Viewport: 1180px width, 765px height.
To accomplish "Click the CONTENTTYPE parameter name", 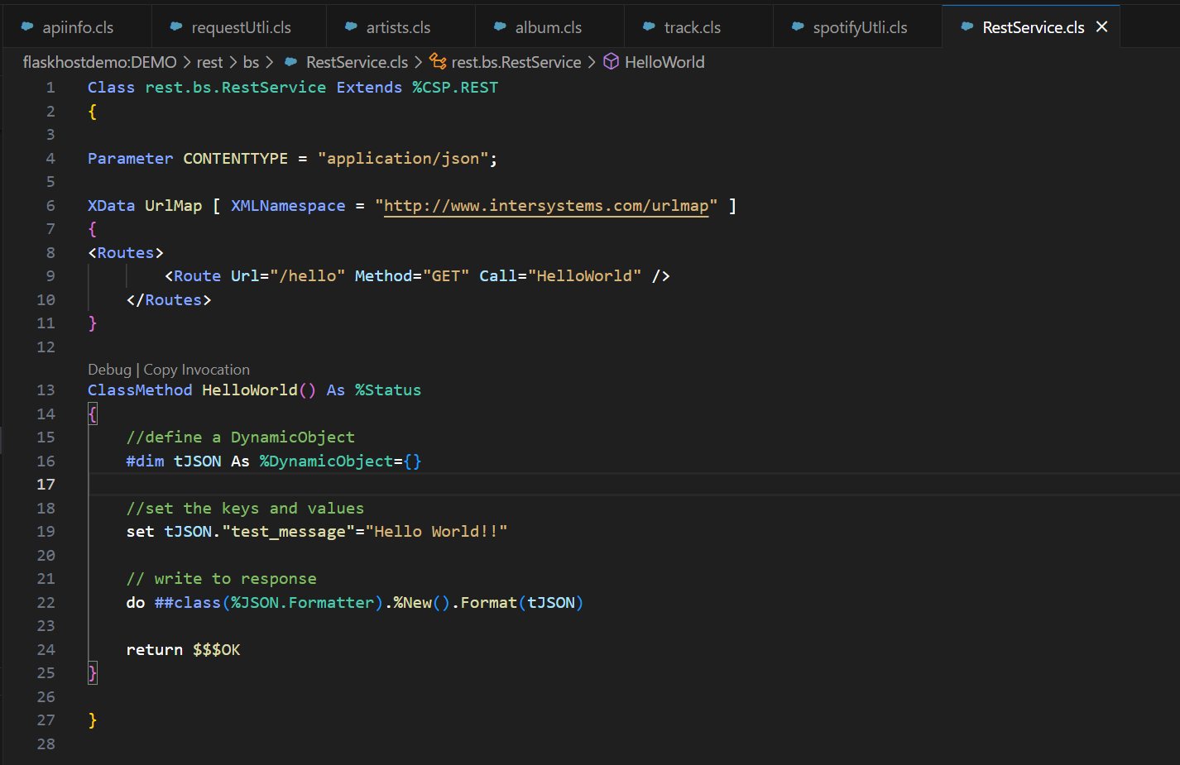I will (x=235, y=159).
